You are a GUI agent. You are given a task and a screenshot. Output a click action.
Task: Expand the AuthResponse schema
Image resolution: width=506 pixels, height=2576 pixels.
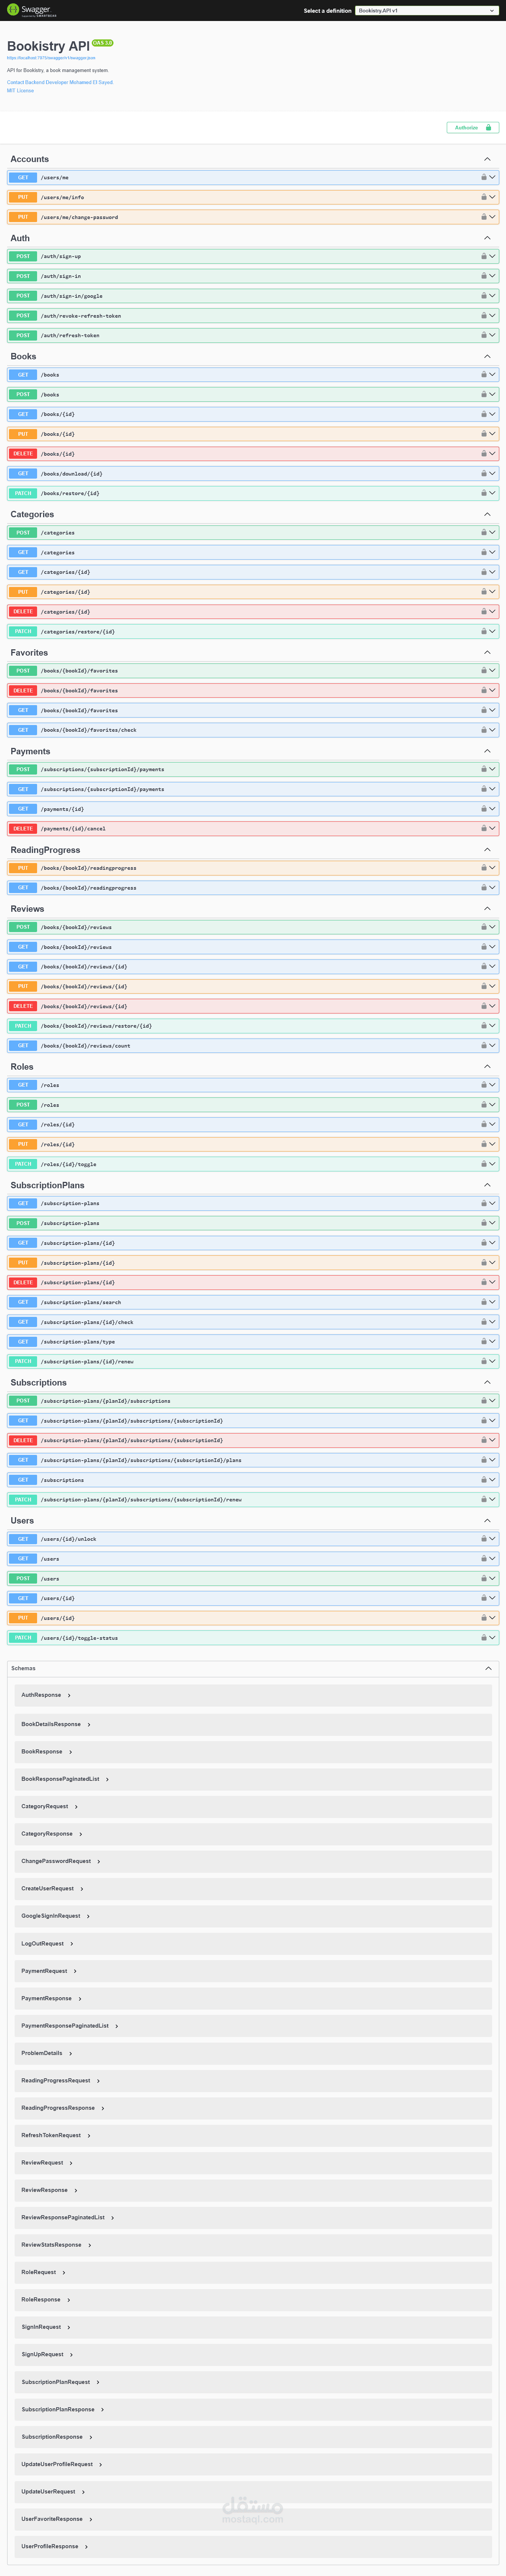click(46, 1695)
